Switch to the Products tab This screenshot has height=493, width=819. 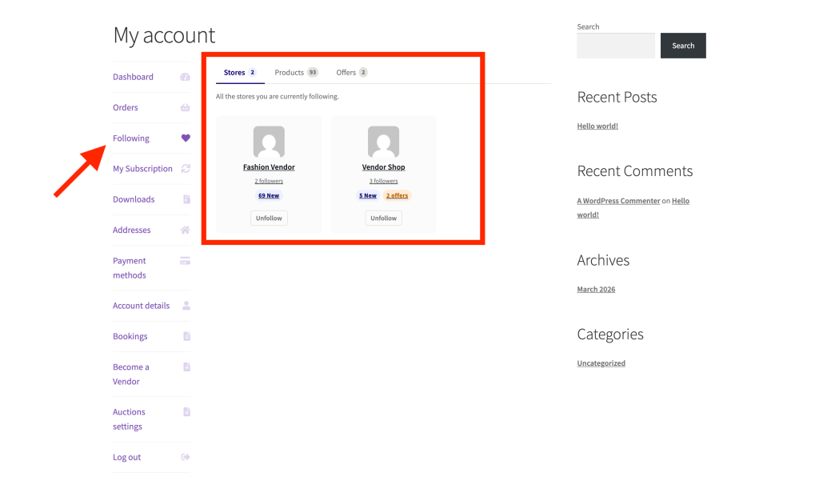point(296,73)
